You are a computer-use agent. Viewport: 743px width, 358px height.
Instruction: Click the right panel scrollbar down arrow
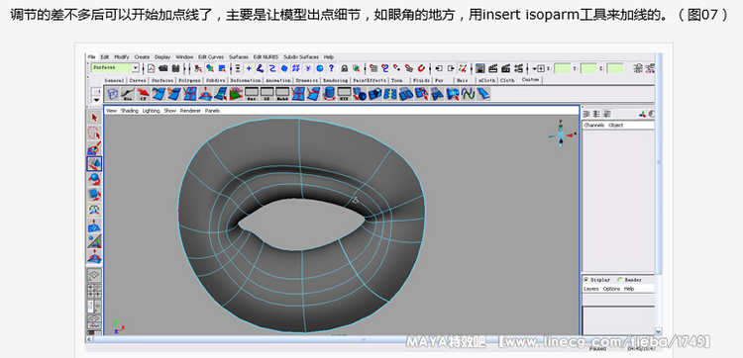tap(658, 331)
